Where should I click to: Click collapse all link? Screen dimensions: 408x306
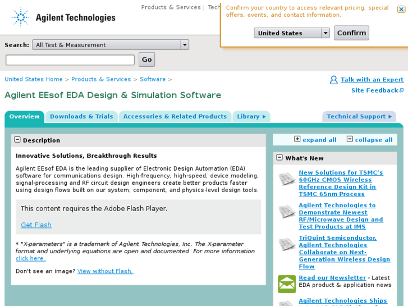(374, 140)
